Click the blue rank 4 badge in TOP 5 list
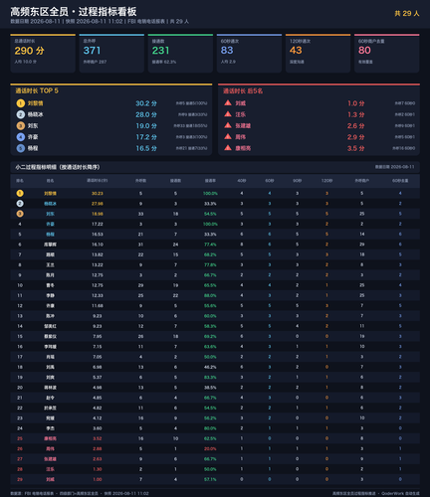 21,137
